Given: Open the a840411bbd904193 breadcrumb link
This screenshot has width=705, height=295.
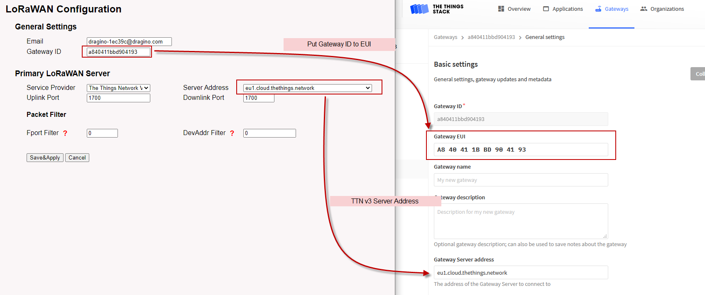Looking at the screenshot, I should (x=491, y=37).
